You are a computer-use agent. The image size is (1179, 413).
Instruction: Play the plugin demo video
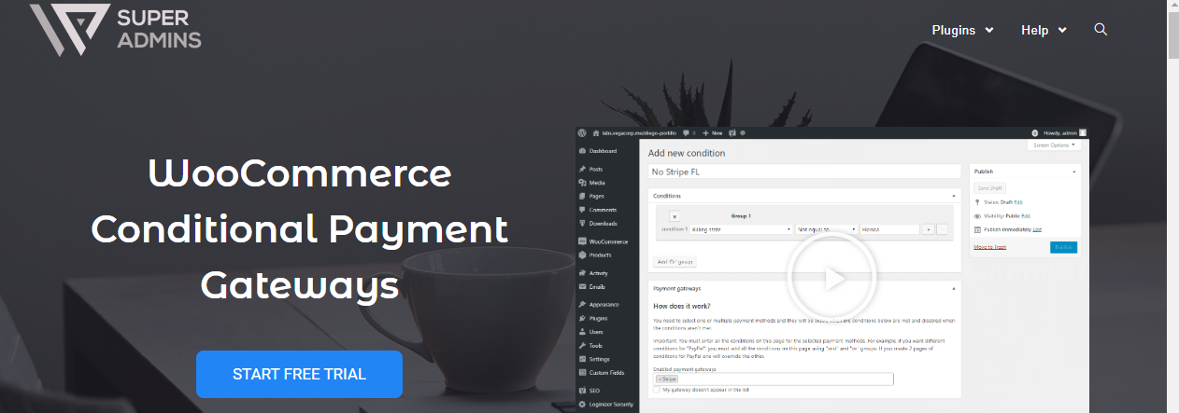(x=831, y=276)
